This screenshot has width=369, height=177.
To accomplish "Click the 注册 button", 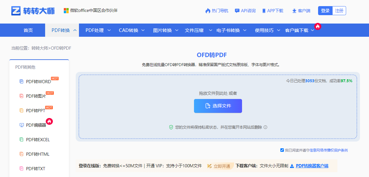I will coord(339,11).
